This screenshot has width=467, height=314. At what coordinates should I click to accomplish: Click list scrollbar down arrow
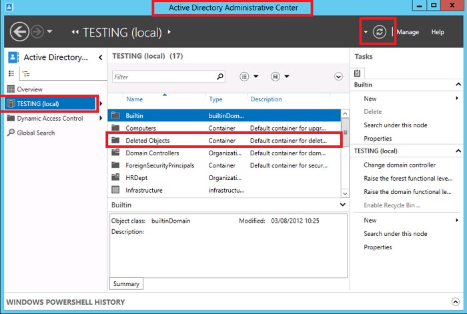(x=345, y=193)
